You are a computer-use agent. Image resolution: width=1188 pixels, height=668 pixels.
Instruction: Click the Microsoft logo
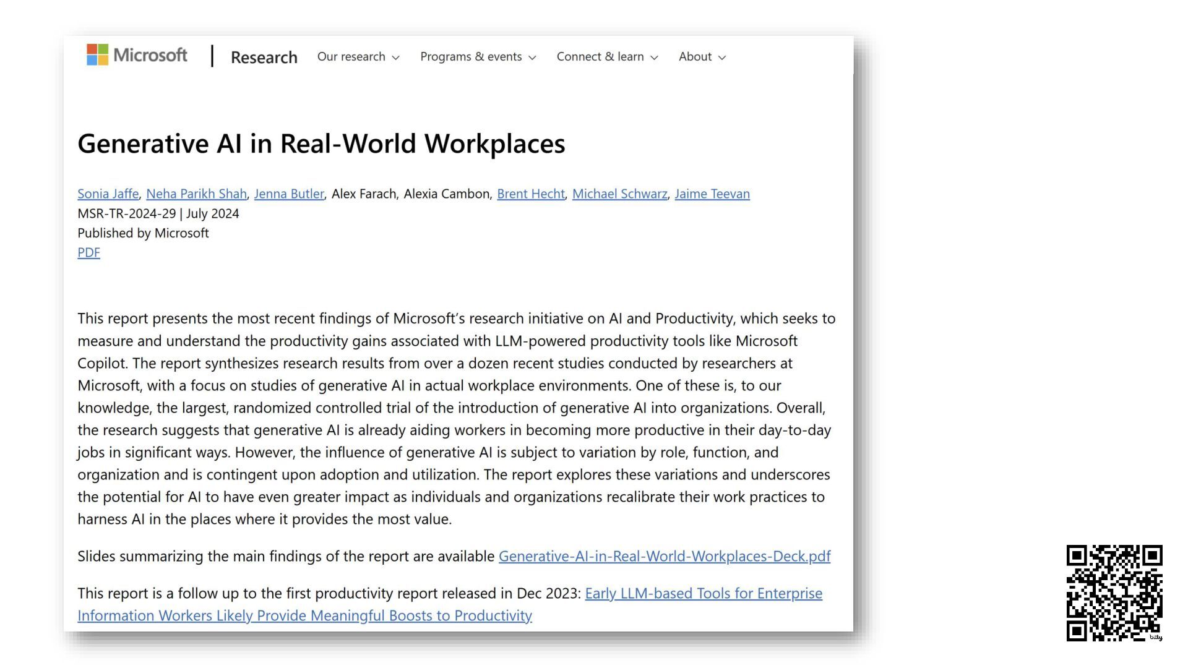(137, 55)
